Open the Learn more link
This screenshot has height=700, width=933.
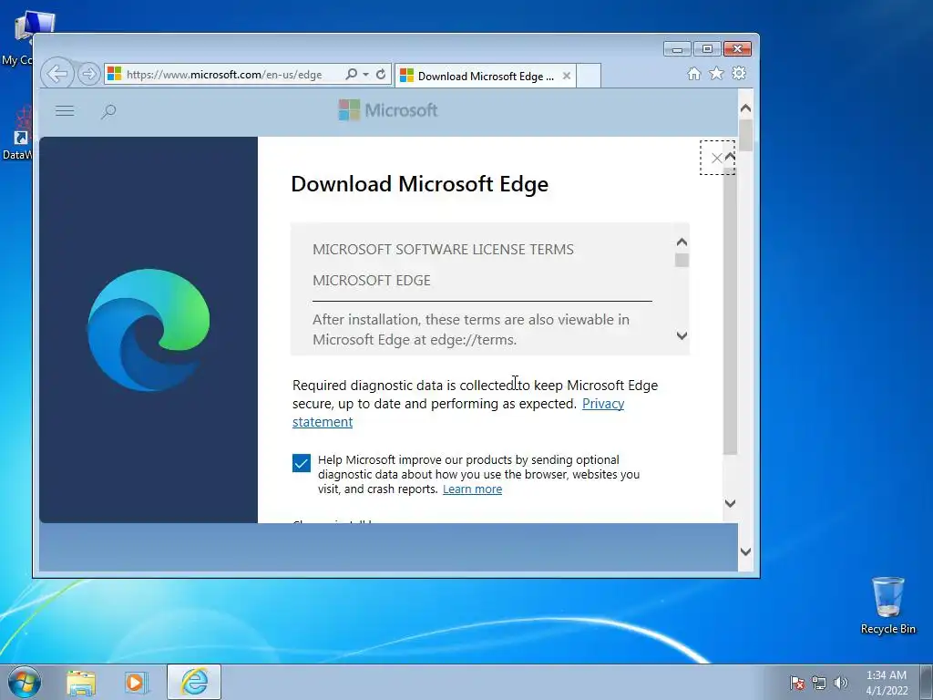point(473,489)
